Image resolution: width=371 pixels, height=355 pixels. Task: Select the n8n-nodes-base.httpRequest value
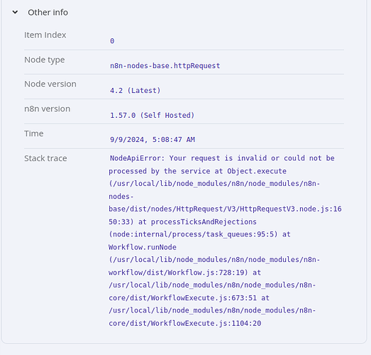pyautogui.click(x=165, y=65)
